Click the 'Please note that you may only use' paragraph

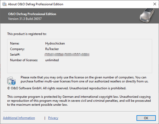84,79
